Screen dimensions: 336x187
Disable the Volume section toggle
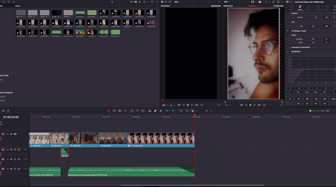pos(289,13)
